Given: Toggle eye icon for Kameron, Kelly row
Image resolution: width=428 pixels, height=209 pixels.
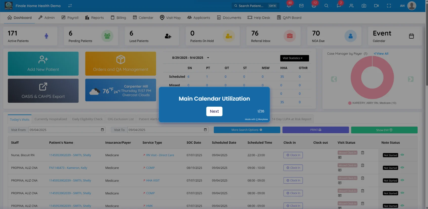Looking at the screenshot, I should (x=402, y=167).
